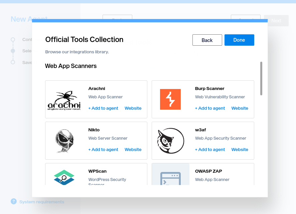Open the Arachni Website link
Viewport: 296px width, 214px height.
tap(133, 108)
